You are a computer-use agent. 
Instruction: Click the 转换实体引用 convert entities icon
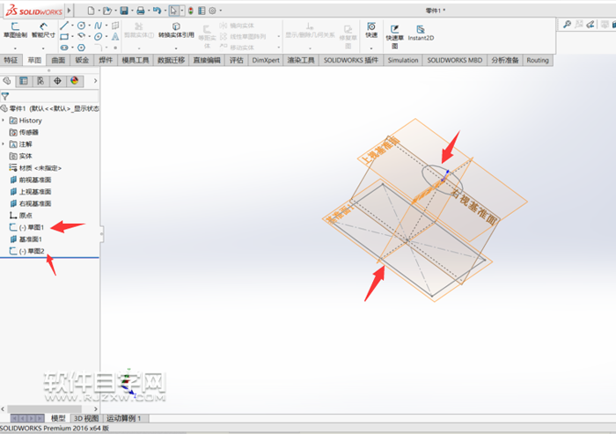pyautogui.click(x=176, y=30)
